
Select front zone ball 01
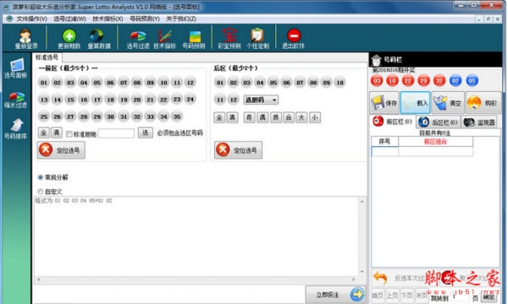point(44,83)
